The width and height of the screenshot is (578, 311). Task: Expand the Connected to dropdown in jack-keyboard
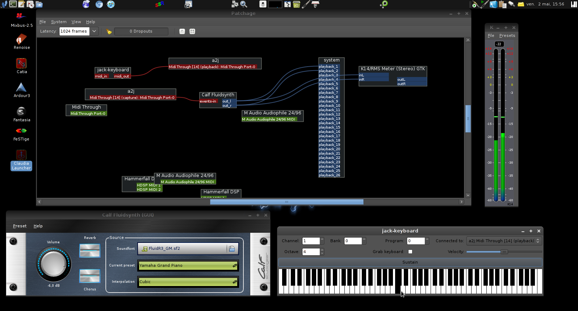point(504,241)
